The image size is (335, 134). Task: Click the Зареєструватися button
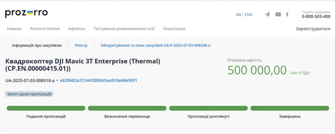pyautogui.click(x=313, y=29)
